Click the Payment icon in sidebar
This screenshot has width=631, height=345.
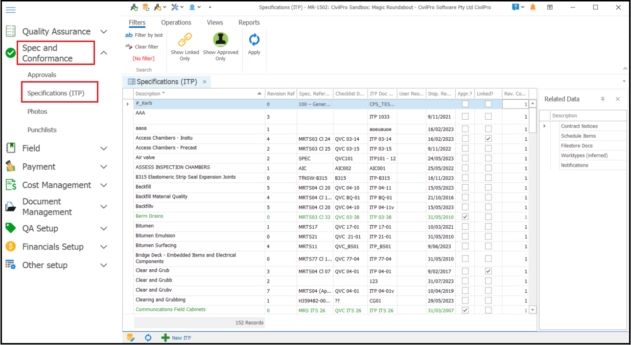tap(11, 167)
